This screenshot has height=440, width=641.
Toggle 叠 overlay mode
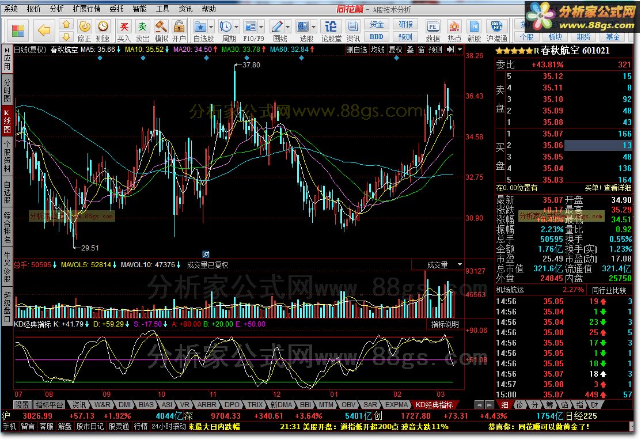pyautogui.click(x=410, y=50)
